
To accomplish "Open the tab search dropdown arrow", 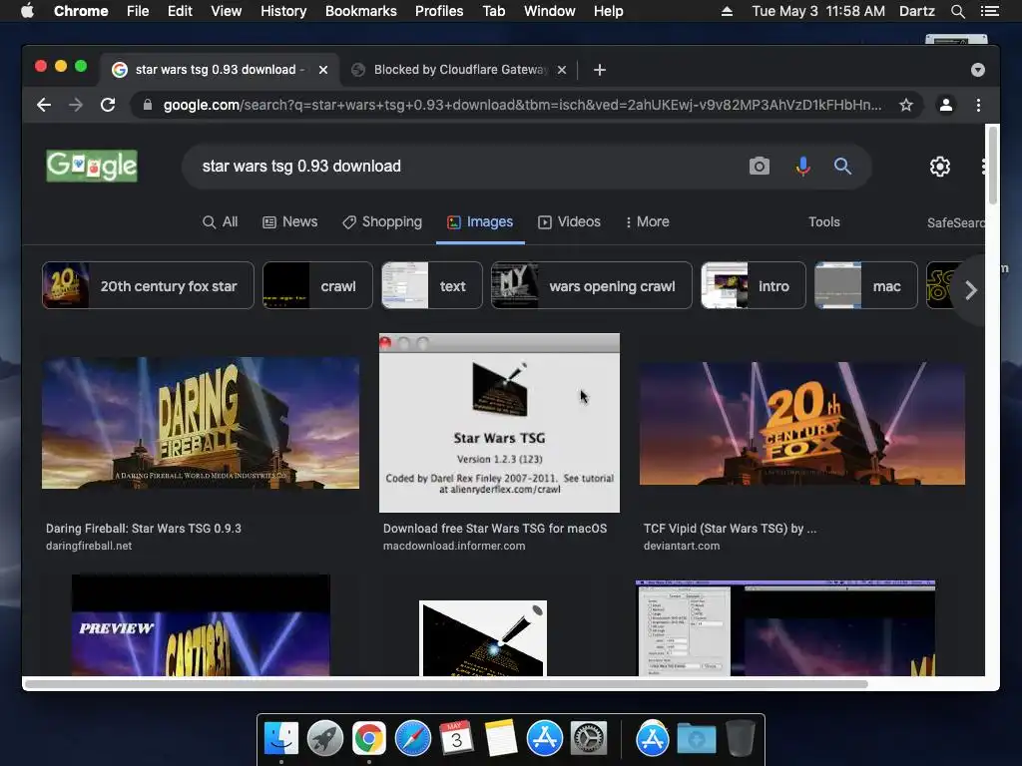I will 978,70.
